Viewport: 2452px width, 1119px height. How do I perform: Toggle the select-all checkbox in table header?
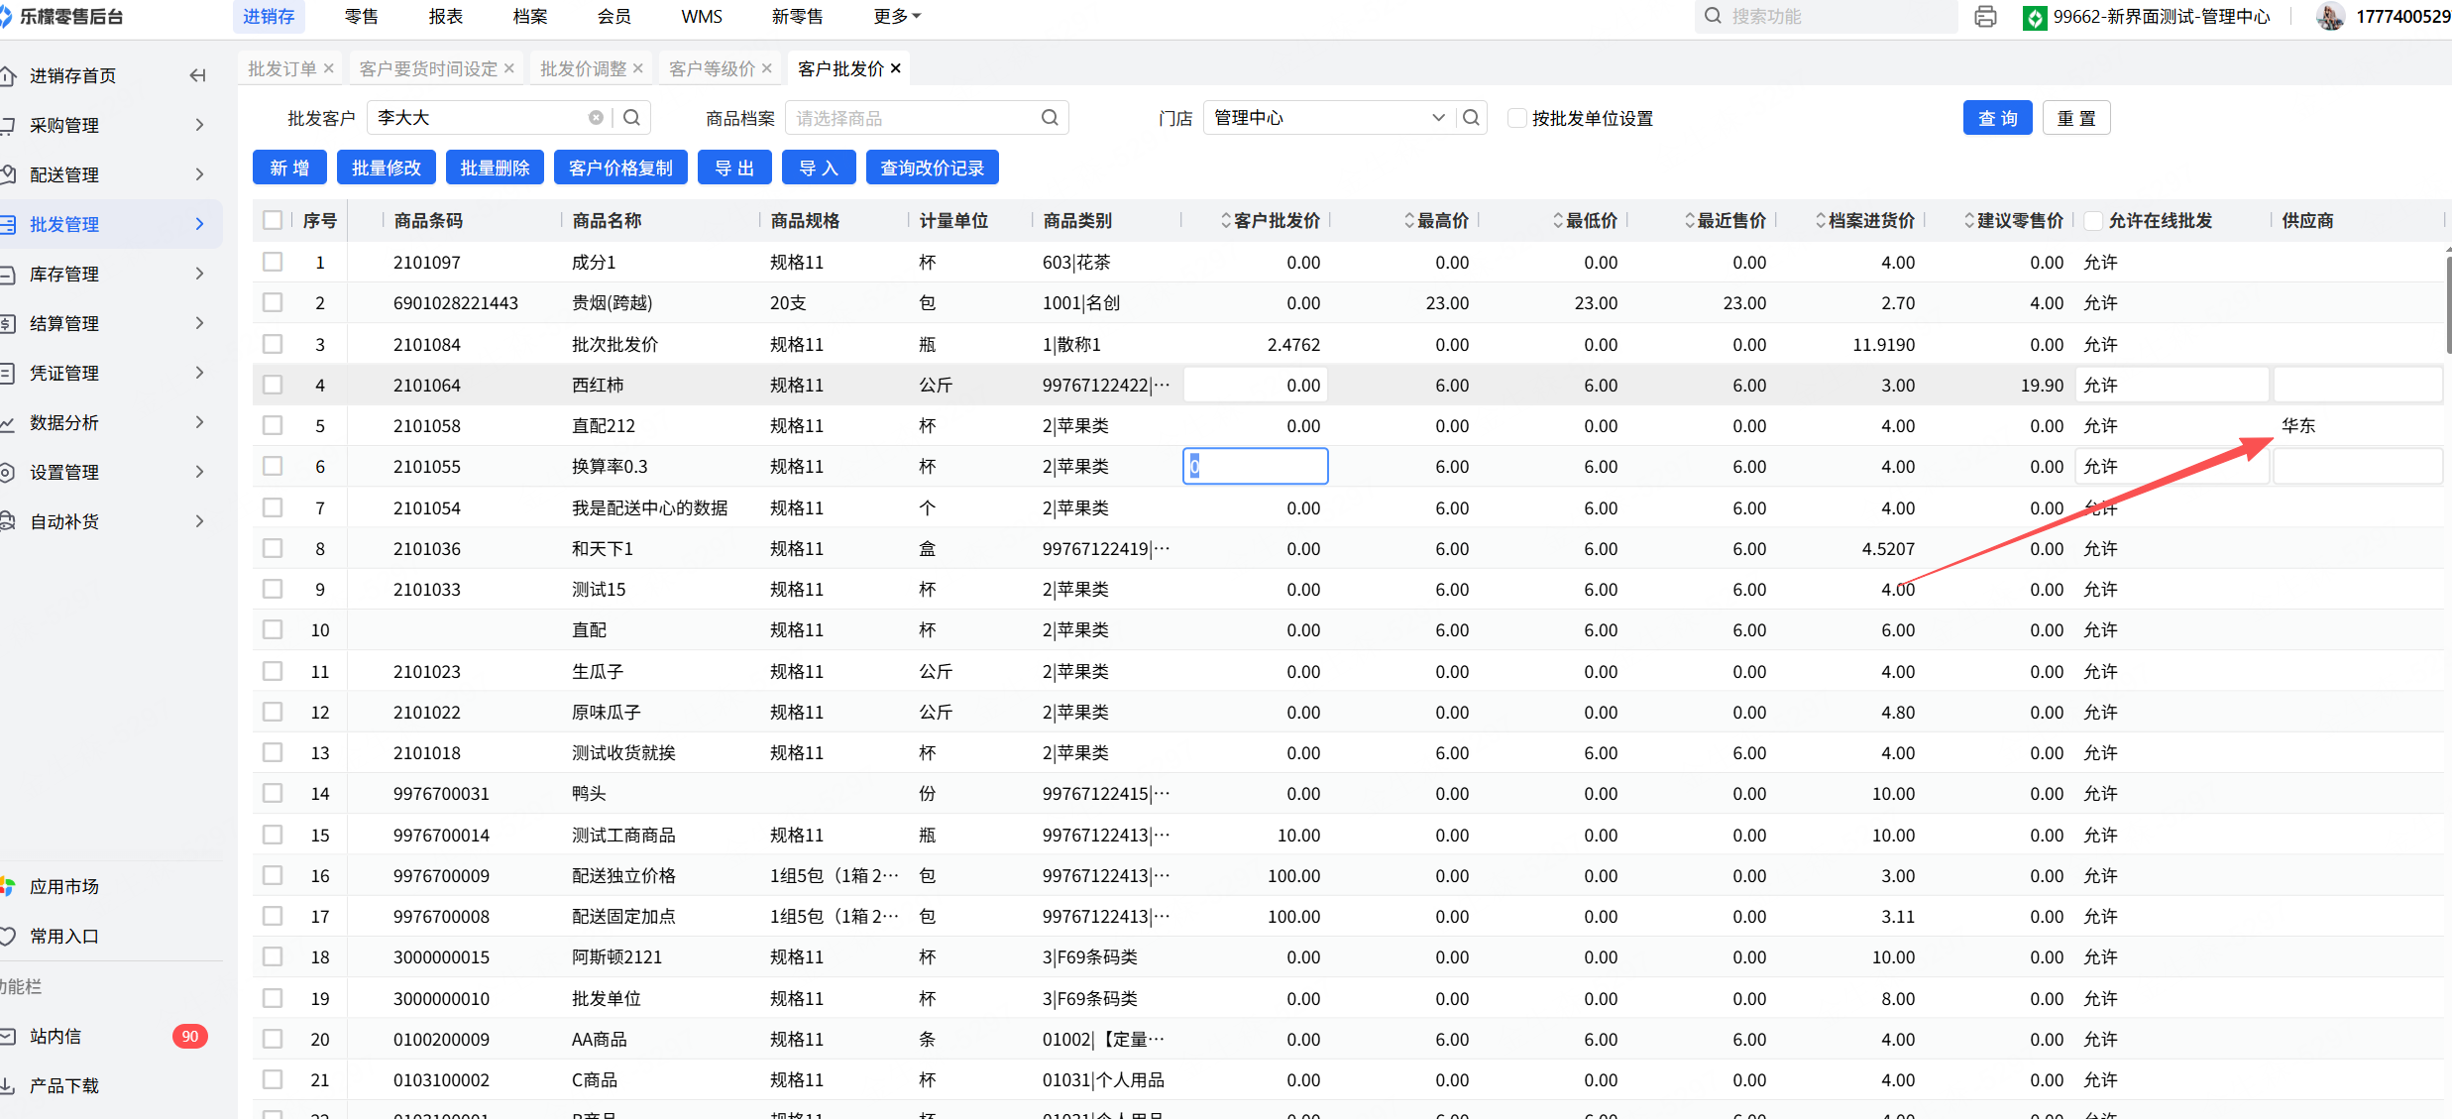tap(273, 220)
